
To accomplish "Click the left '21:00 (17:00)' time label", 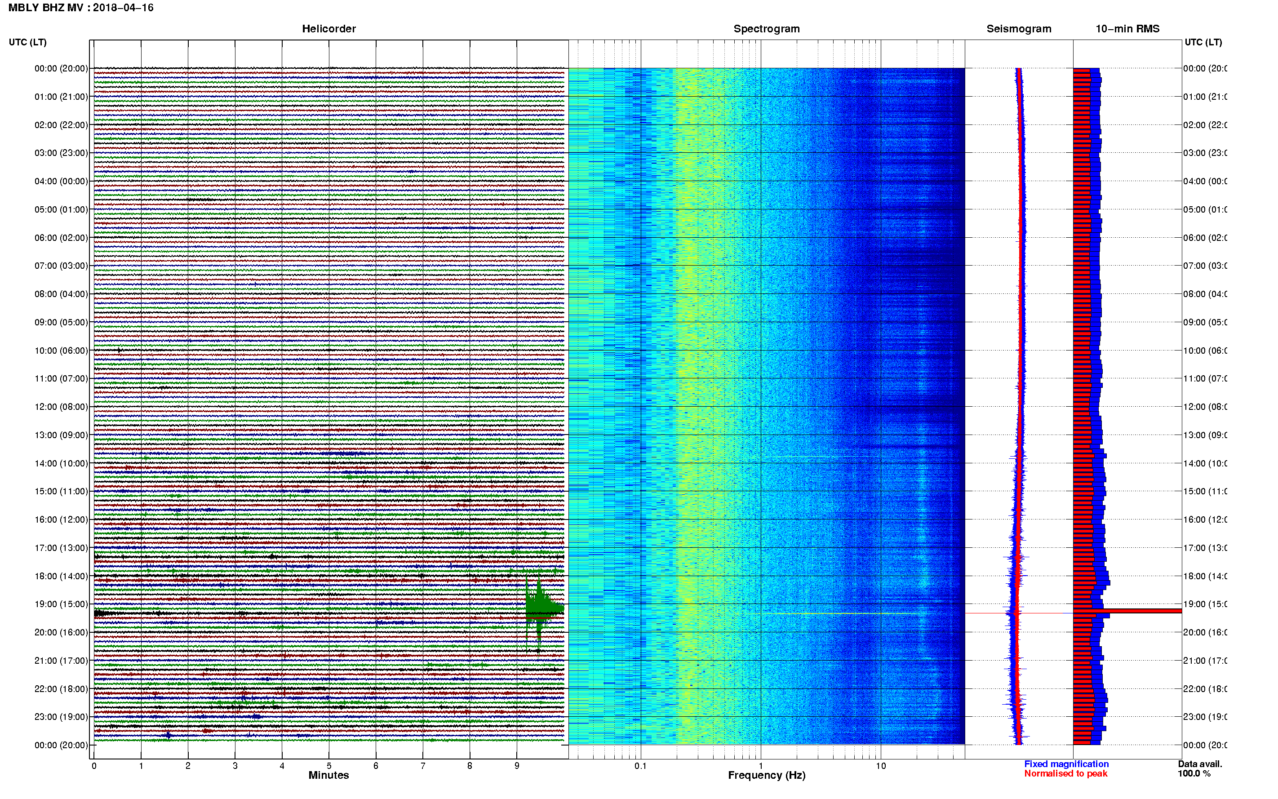I will pyautogui.click(x=61, y=661).
